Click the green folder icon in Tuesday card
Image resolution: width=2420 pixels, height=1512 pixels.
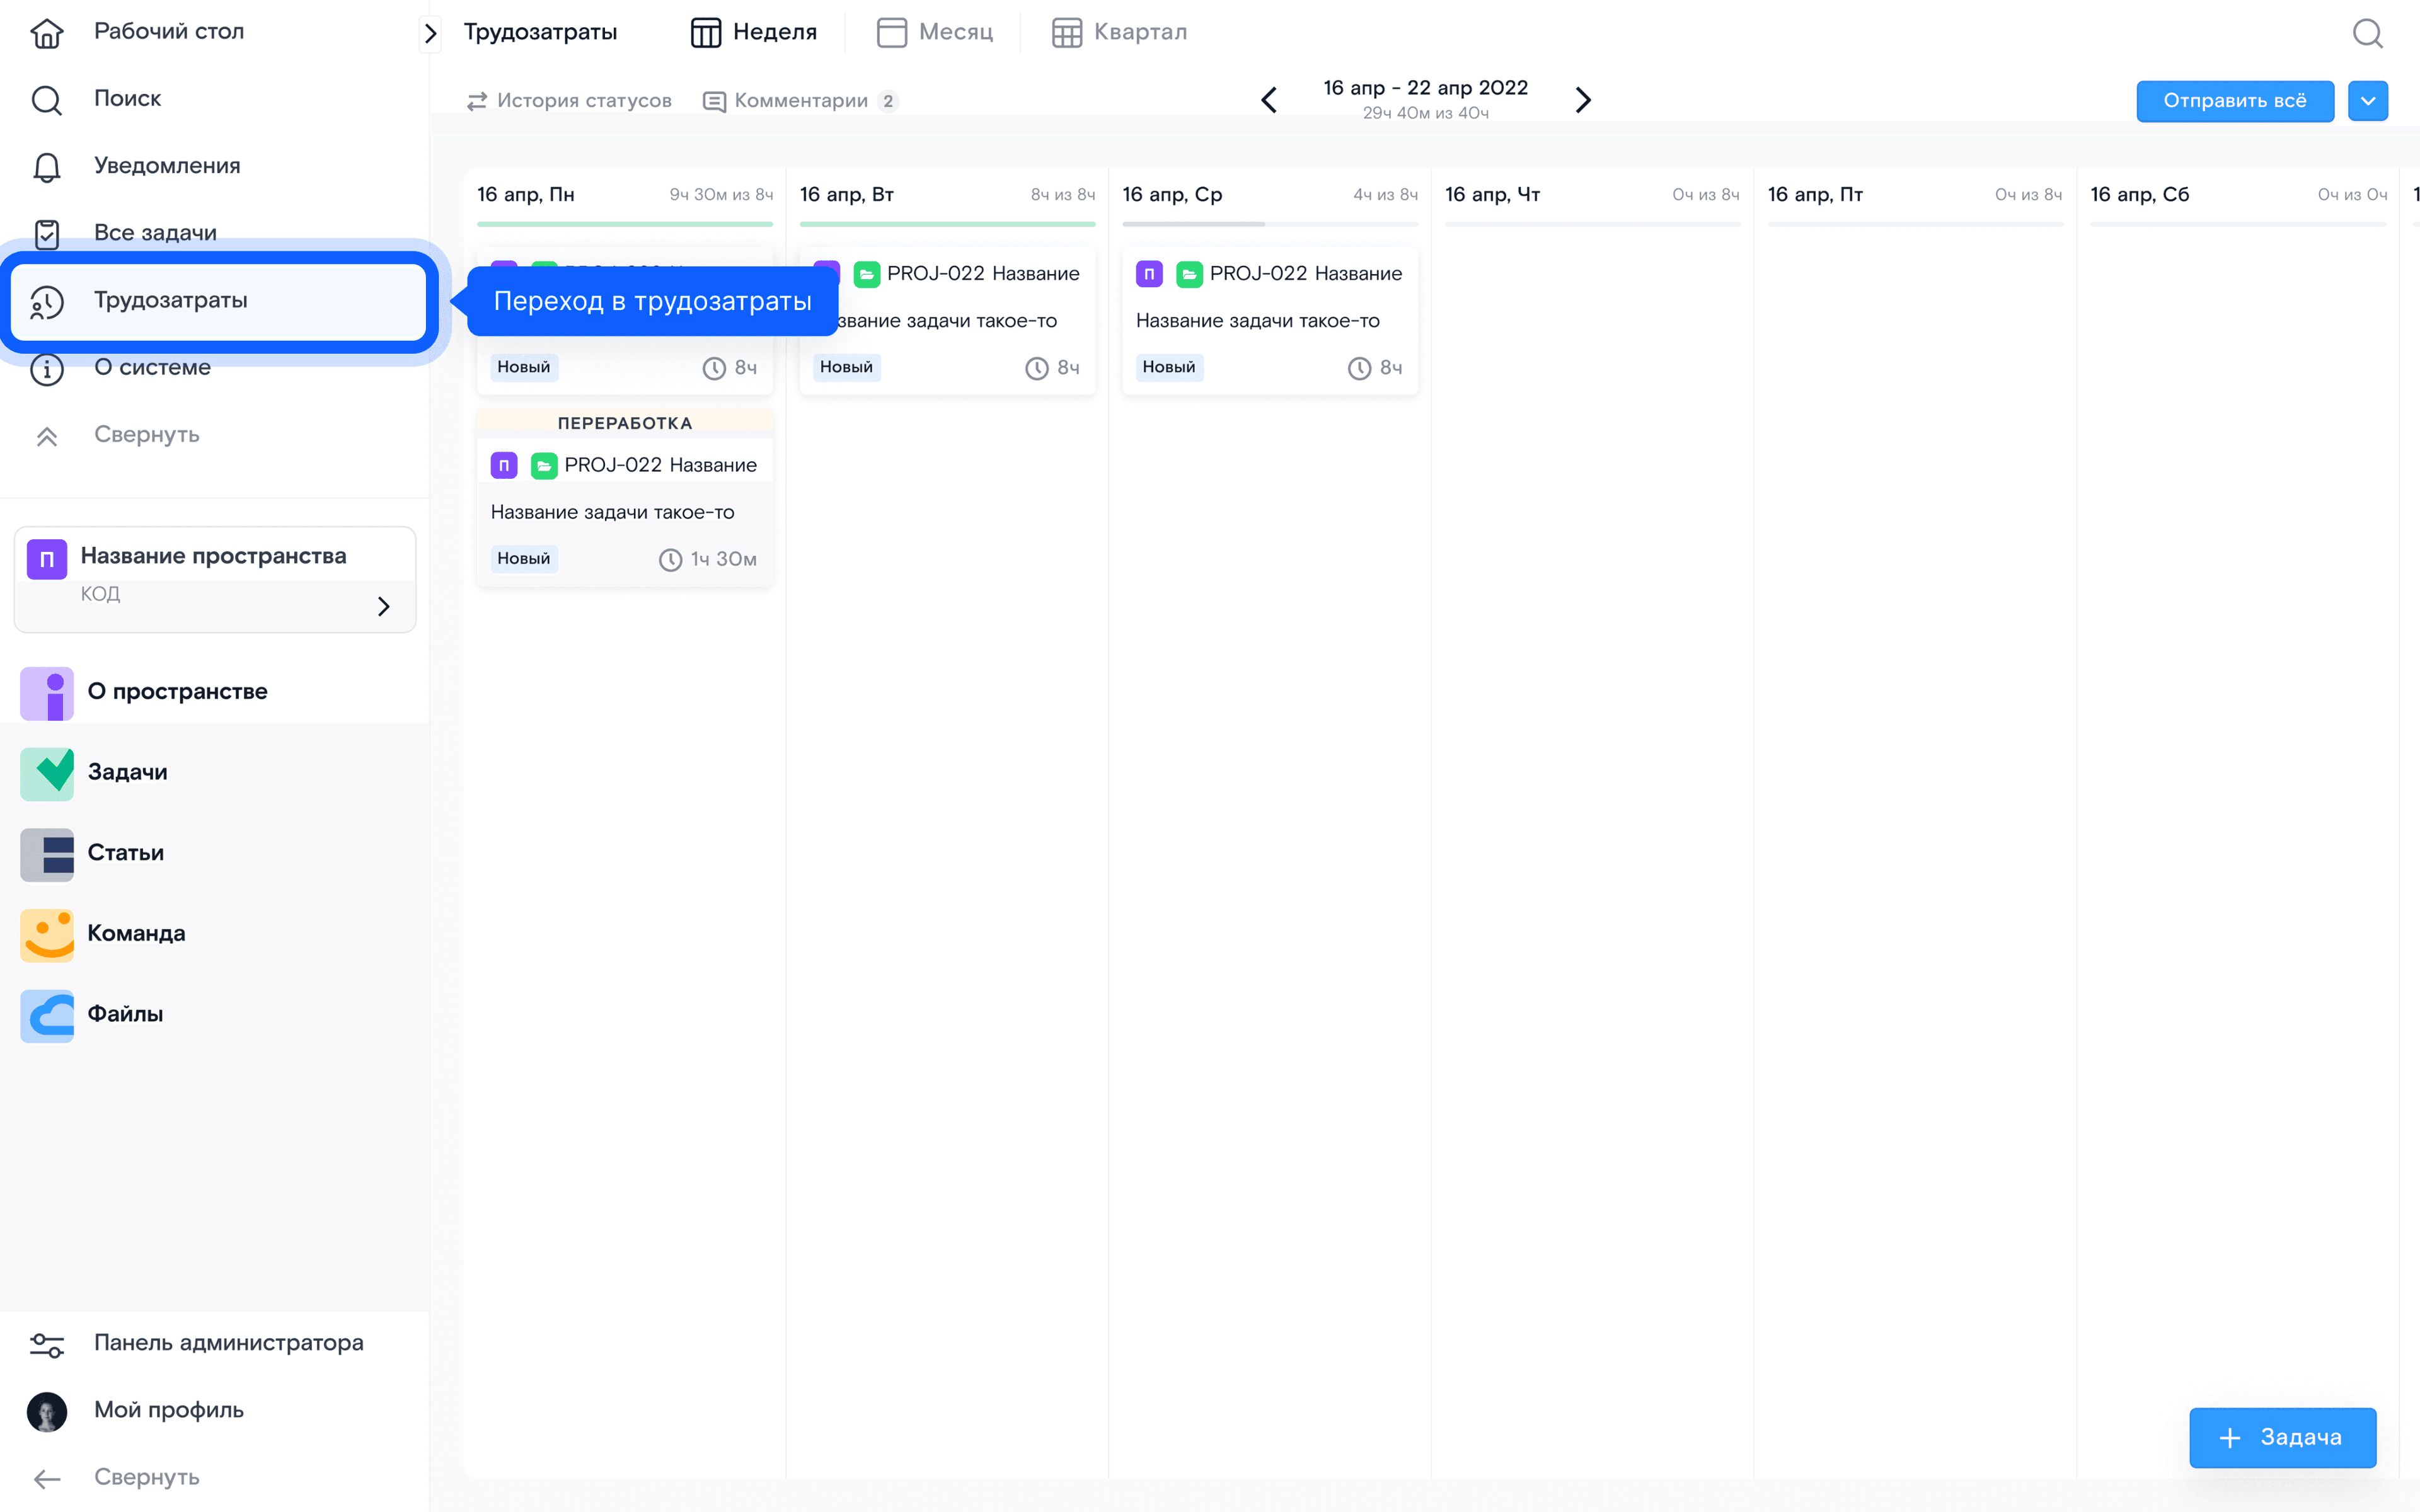pyautogui.click(x=866, y=274)
